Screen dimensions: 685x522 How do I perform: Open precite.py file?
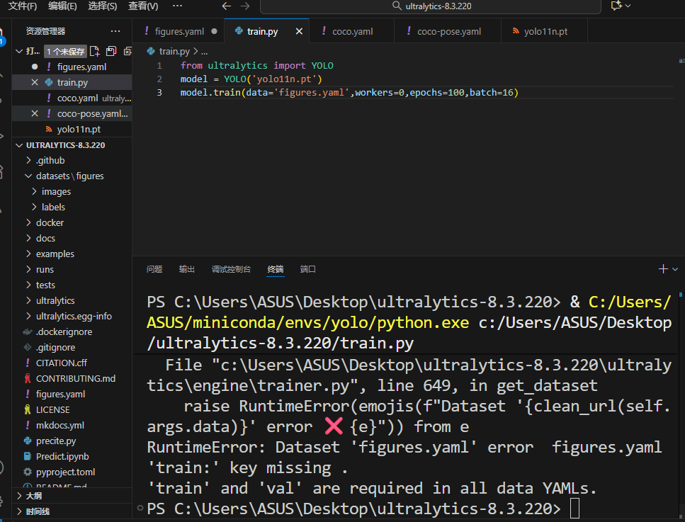56,441
